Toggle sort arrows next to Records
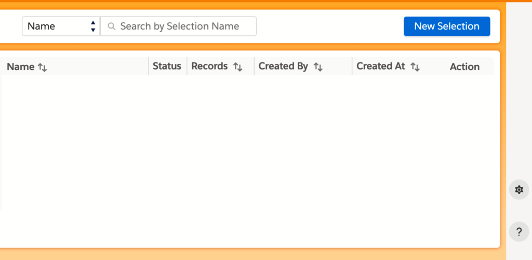Viewport: 532px width, 260px height. [x=237, y=66]
